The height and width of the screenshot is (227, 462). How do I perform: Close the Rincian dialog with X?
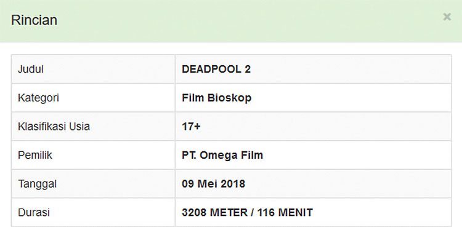click(x=447, y=17)
